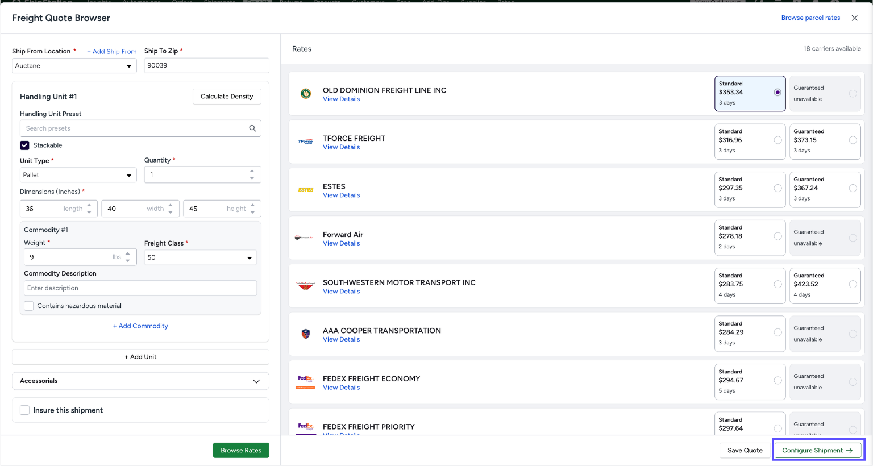Select TForce Freight Guaranteed $373.15 rate
Viewport: 873px width, 466px height.
coord(825,142)
